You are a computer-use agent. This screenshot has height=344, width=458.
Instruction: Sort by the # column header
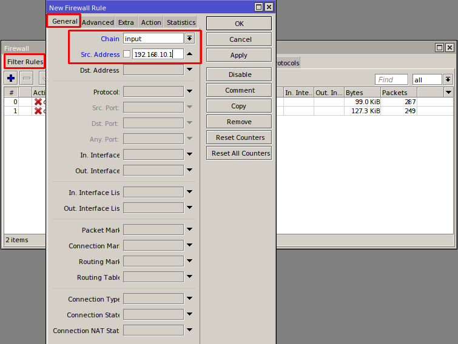pos(12,93)
